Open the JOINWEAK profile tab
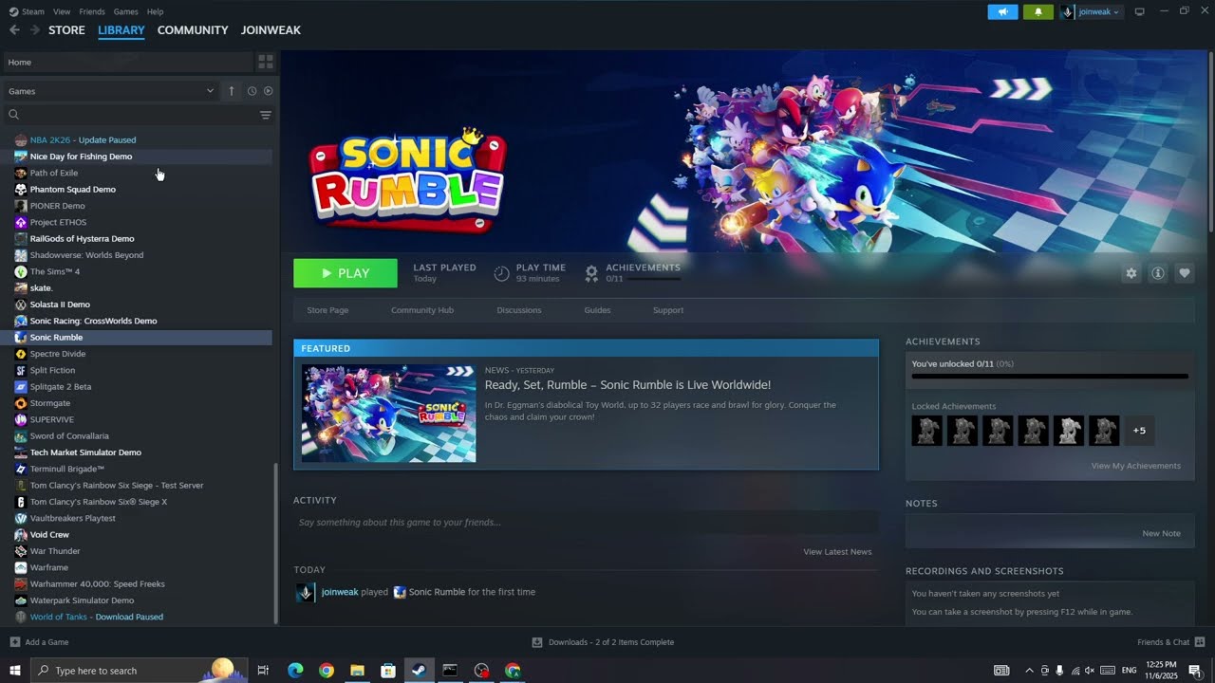 click(271, 30)
